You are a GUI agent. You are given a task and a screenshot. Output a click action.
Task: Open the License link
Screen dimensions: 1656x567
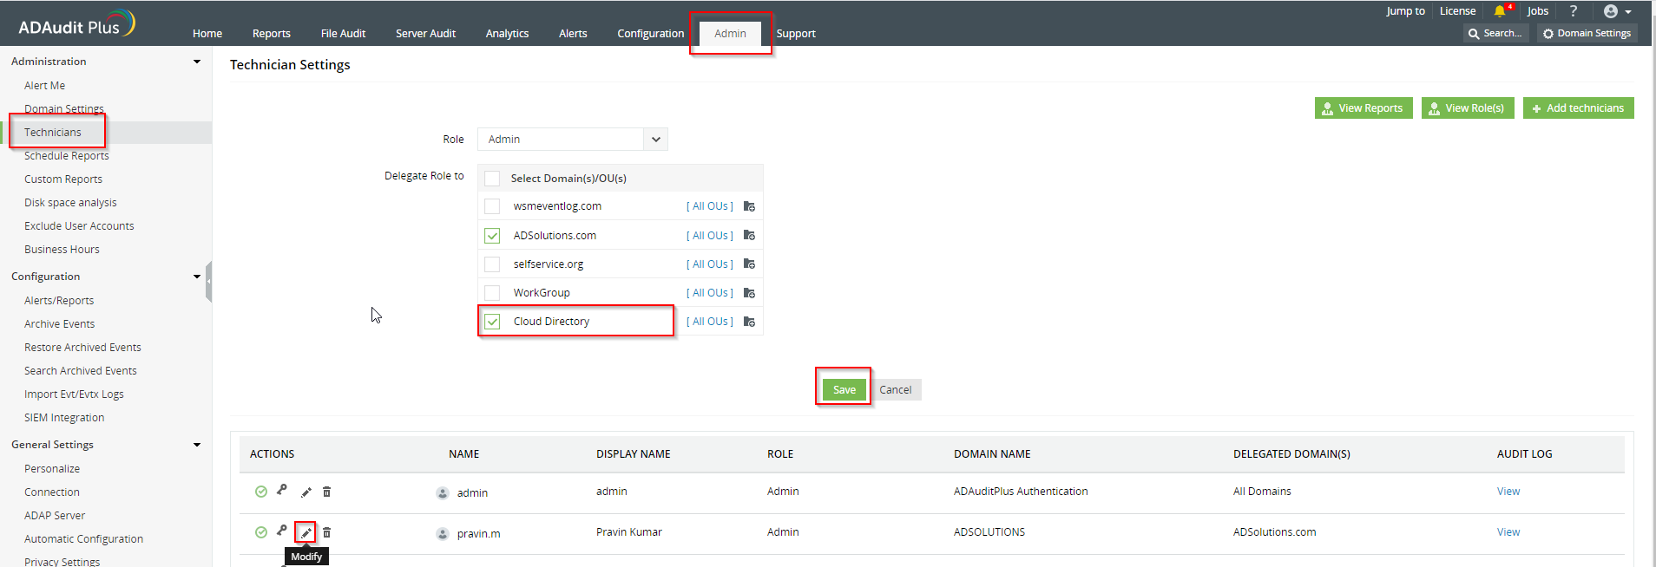(1457, 11)
